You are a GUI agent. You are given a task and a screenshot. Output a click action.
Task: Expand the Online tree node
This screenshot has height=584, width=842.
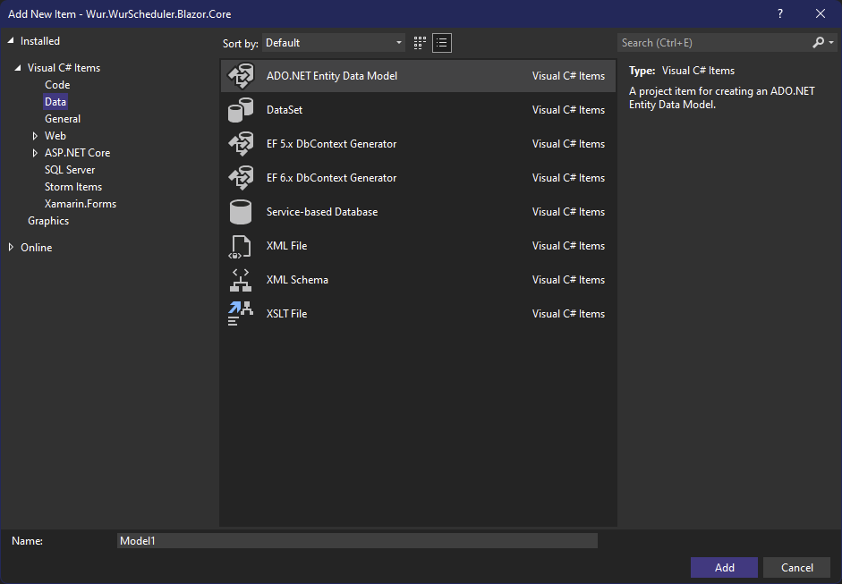(x=11, y=248)
